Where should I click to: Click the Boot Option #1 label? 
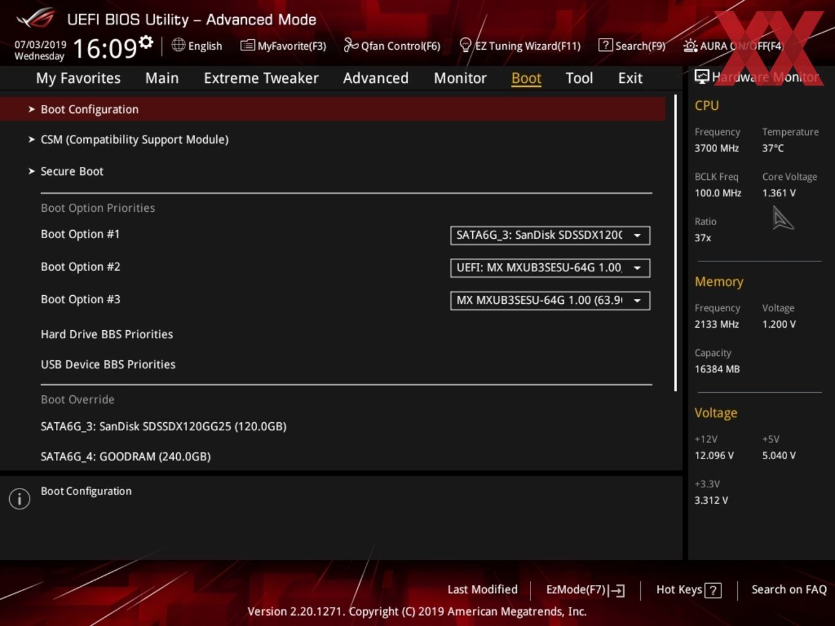click(80, 234)
